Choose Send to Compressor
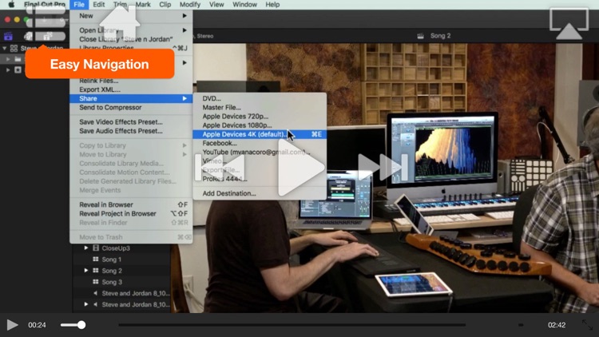Viewport: 599px width, 337px height. click(110, 107)
